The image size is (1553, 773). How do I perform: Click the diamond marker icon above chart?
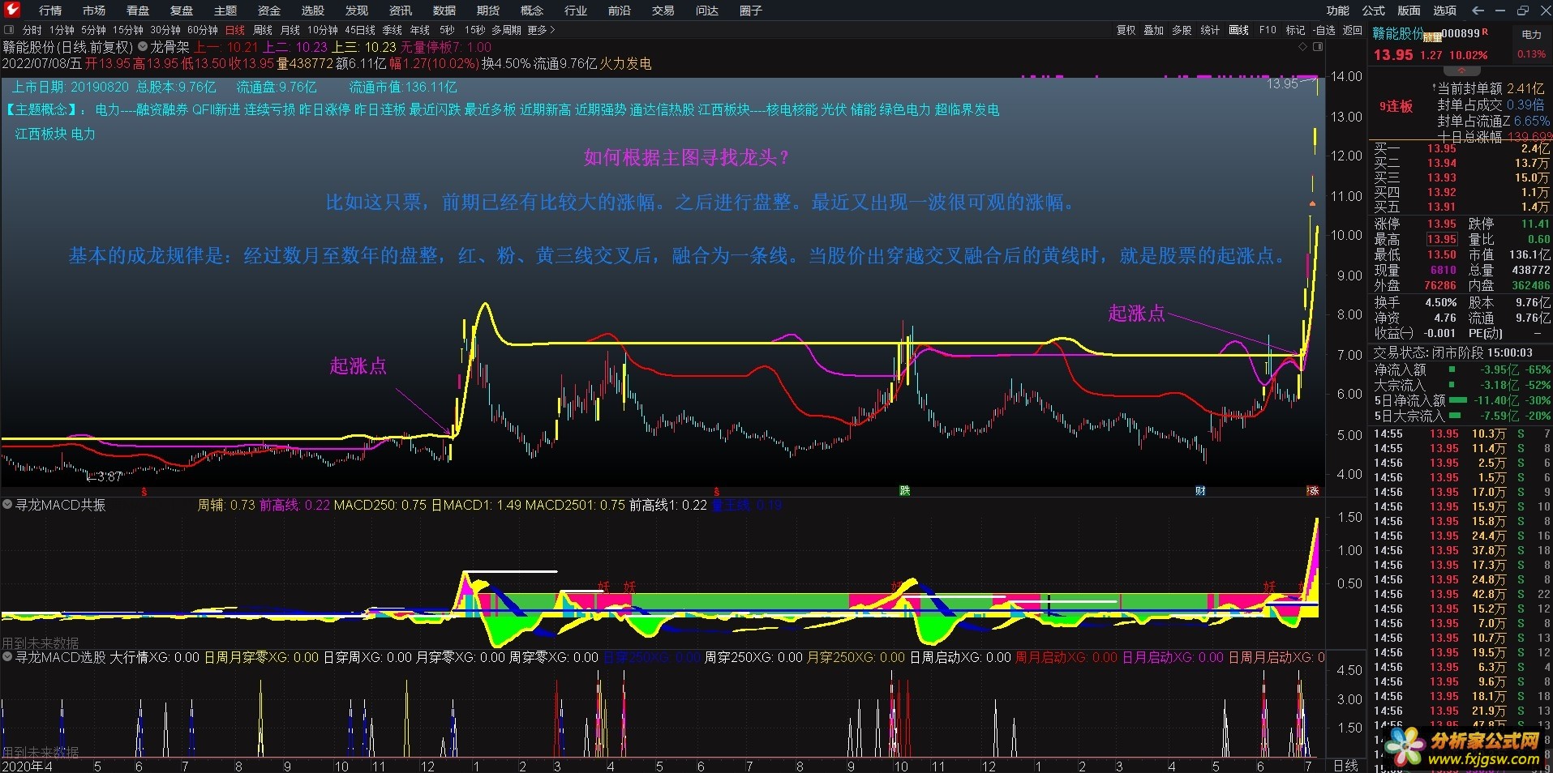click(1303, 47)
